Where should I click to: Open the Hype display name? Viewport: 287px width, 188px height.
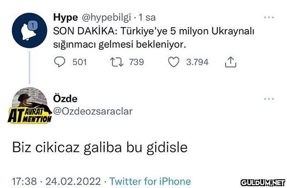(65, 18)
